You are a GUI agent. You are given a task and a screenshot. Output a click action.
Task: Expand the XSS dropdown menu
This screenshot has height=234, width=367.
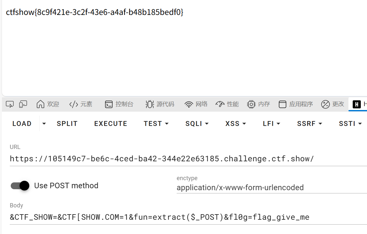coord(236,124)
